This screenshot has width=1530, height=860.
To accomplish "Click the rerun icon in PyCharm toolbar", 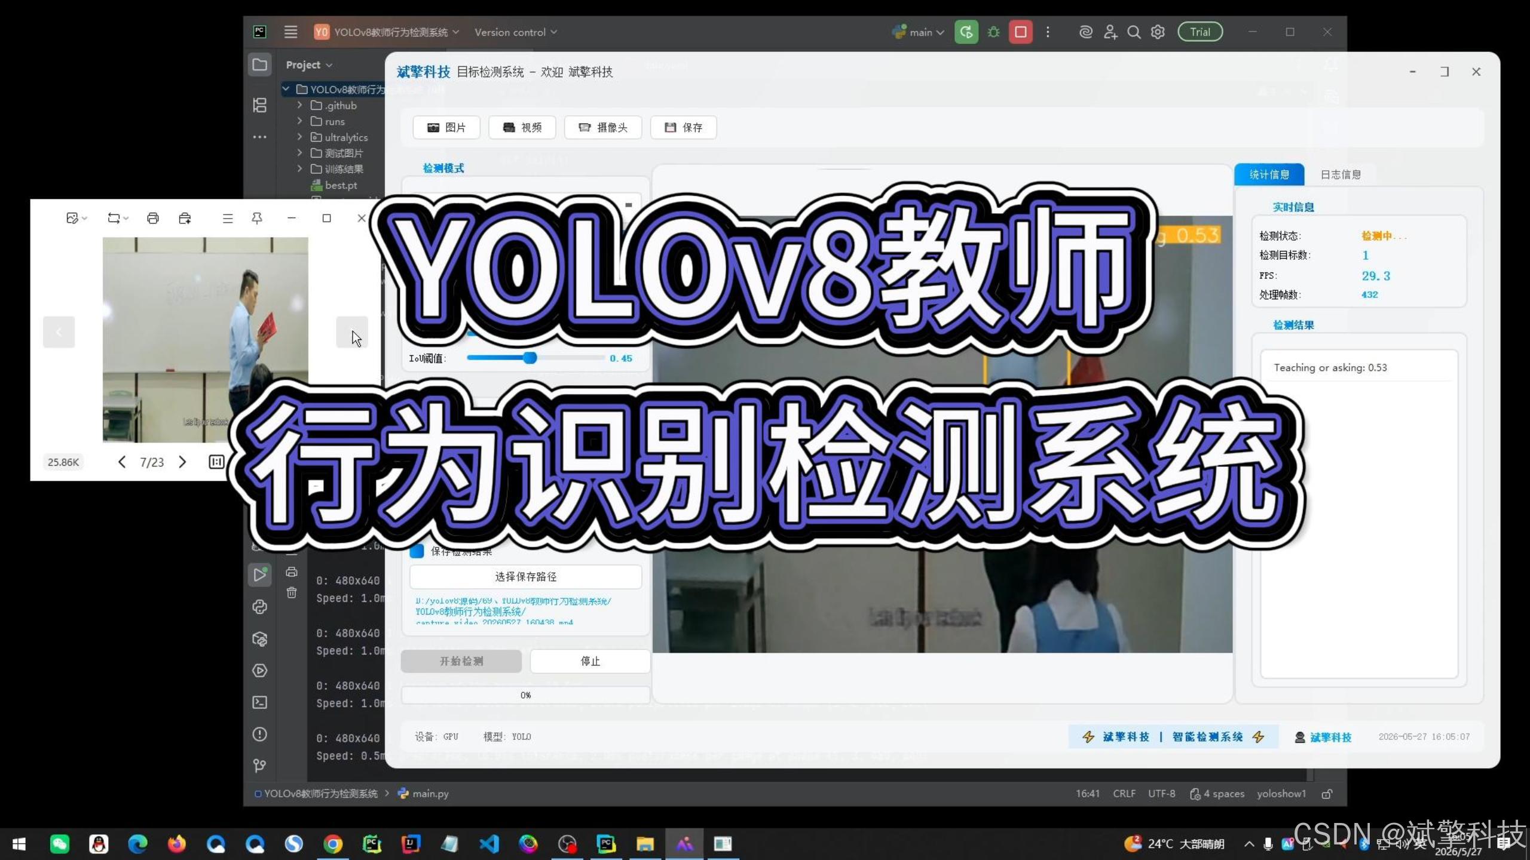I will coord(966,32).
